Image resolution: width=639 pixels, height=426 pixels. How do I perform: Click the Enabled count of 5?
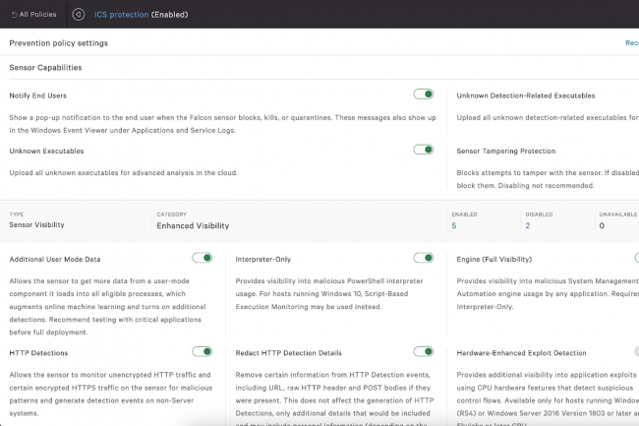[454, 225]
